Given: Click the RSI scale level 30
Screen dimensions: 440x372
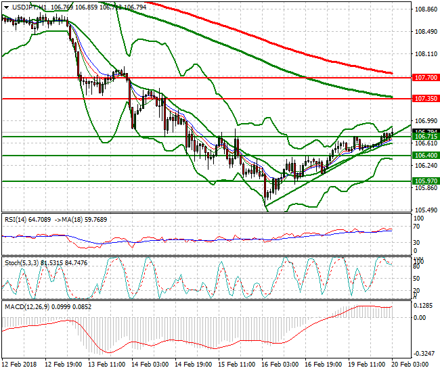Looking at the screenshot, I should click(x=417, y=243).
